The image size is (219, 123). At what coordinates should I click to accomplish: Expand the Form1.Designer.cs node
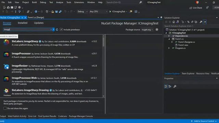pyautogui.click(x=172, y=42)
